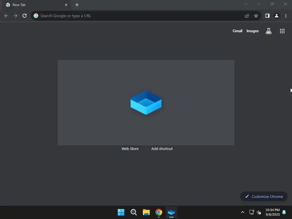
Task: Open the Google apps grid
Action: click(x=282, y=31)
